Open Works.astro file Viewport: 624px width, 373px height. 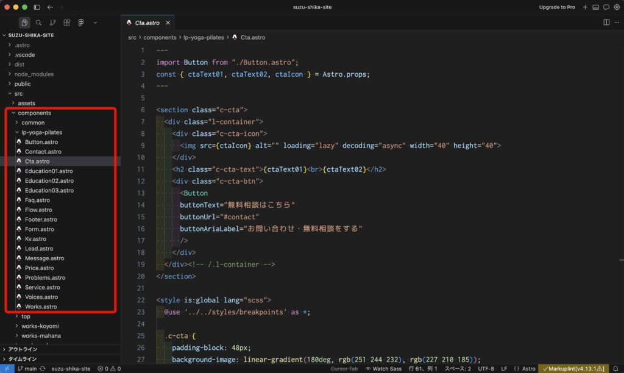coord(41,307)
